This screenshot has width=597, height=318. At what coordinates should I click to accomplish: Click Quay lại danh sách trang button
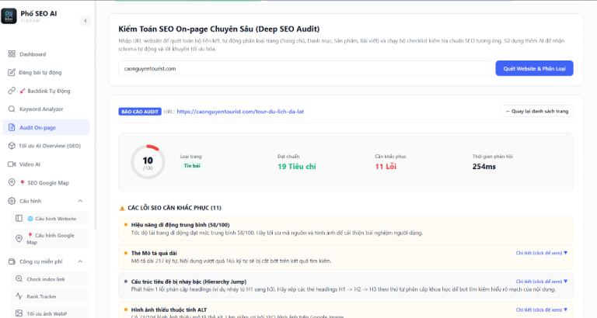point(537,112)
